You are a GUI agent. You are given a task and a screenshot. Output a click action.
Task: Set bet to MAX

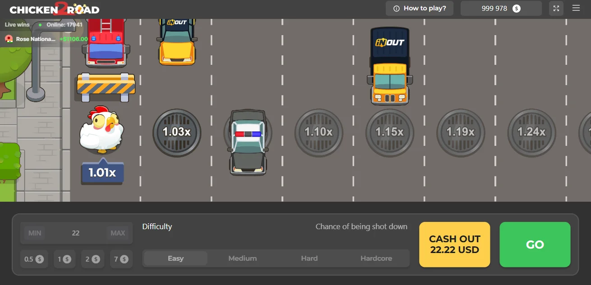pos(118,233)
